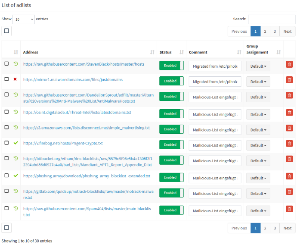This screenshot has height=245, width=297.
Task: Open group assignment dropdown for Spam404 row
Action: pos(258,211)
